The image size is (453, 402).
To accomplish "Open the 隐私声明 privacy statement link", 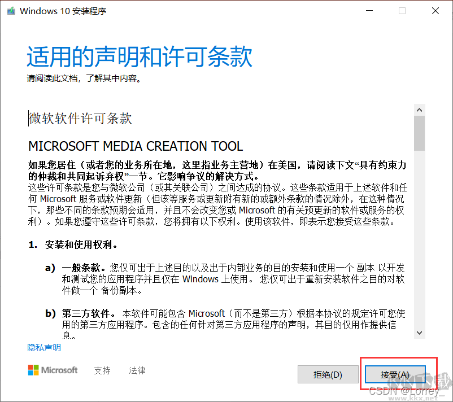I will pos(43,347).
